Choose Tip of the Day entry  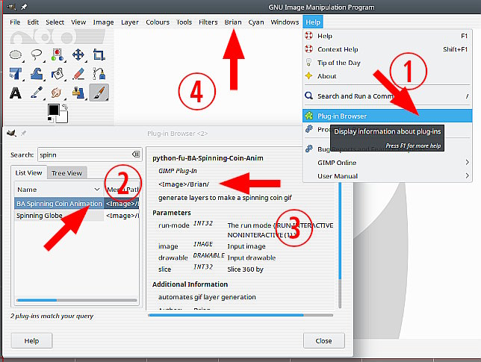387,63
